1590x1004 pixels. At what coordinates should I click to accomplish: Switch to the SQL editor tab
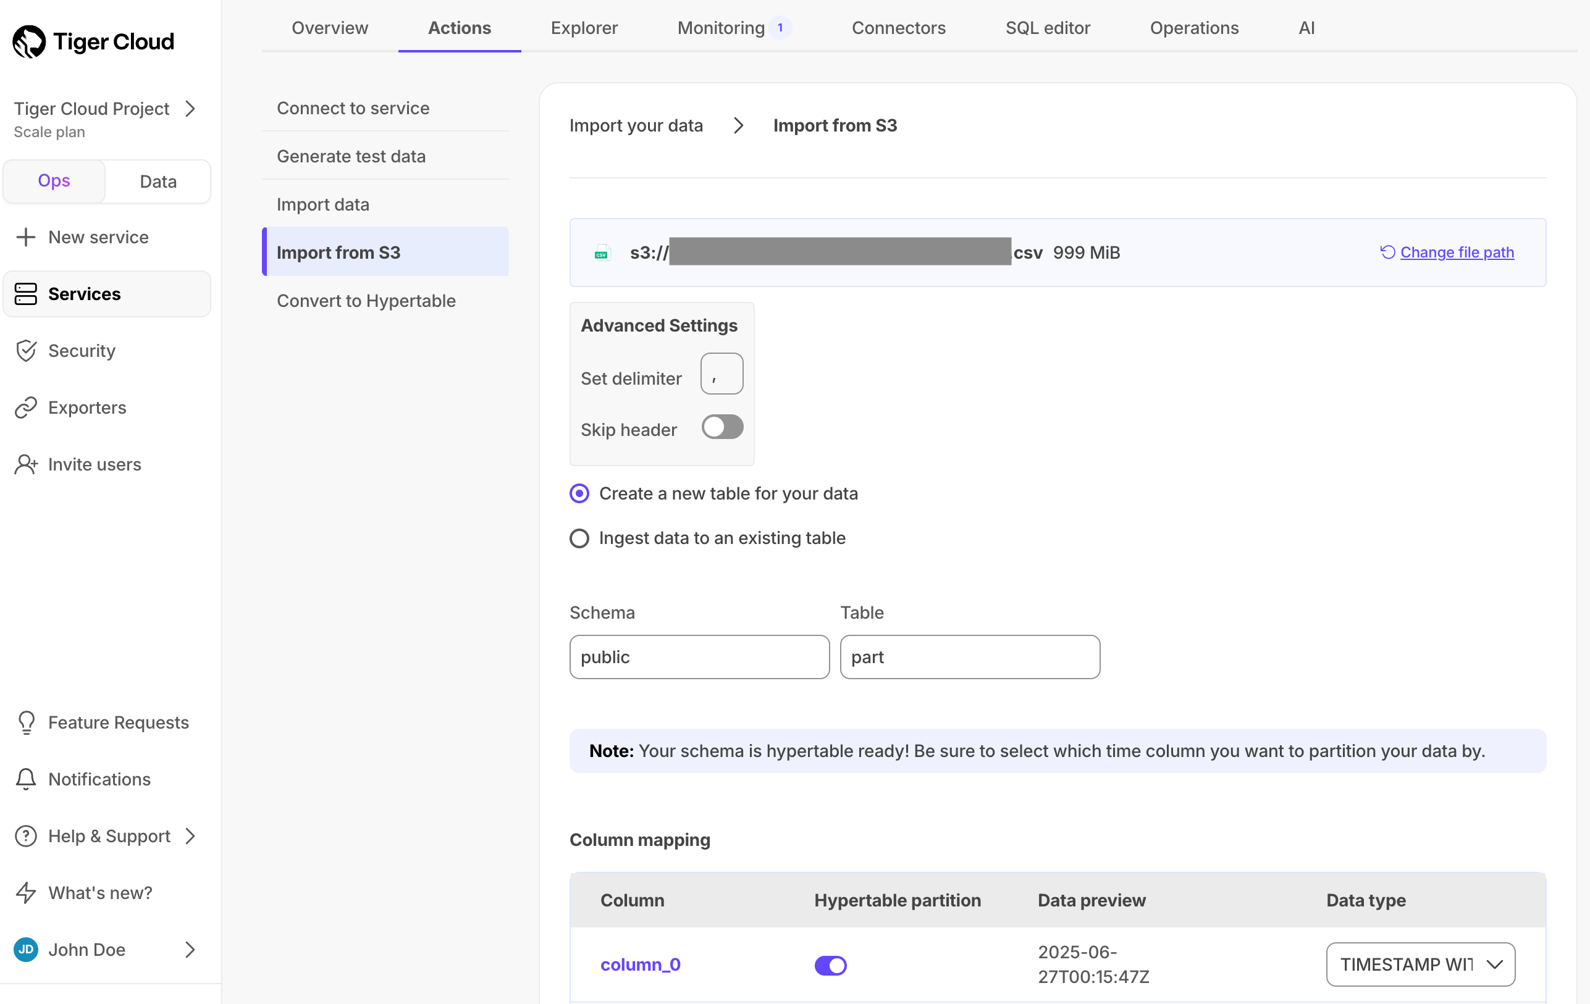tap(1047, 28)
